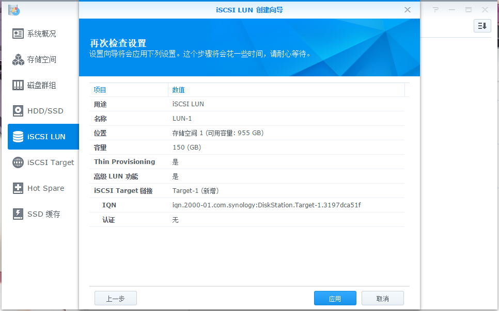Image resolution: width=499 pixels, height=311 pixels.
Task: Close the iSCSI LUN 创建向导 dialog
Action: pyautogui.click(x=408, y=10)
